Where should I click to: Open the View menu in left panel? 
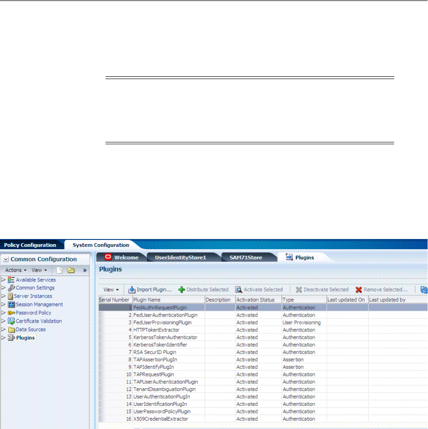[x=39, y=270]
